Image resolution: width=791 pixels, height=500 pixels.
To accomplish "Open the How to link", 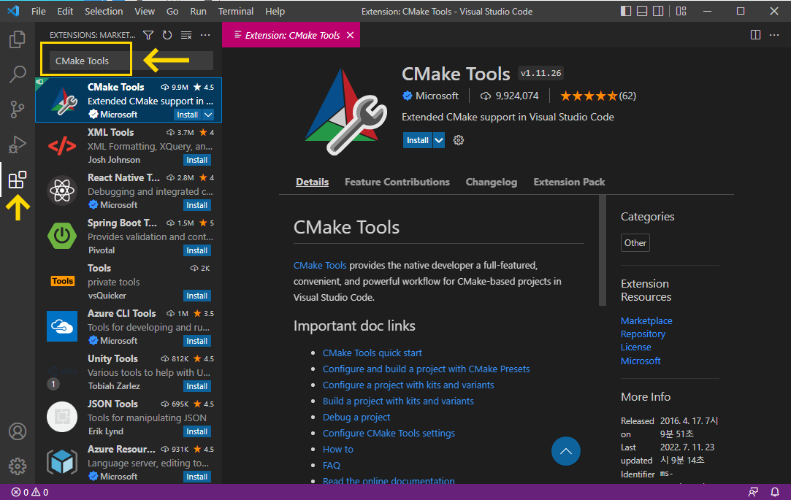I will tap(338, 449).
